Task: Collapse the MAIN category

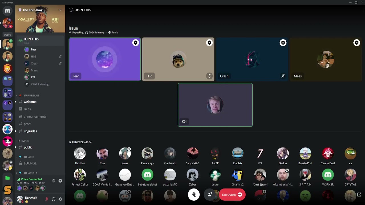Action: [23, 141]
